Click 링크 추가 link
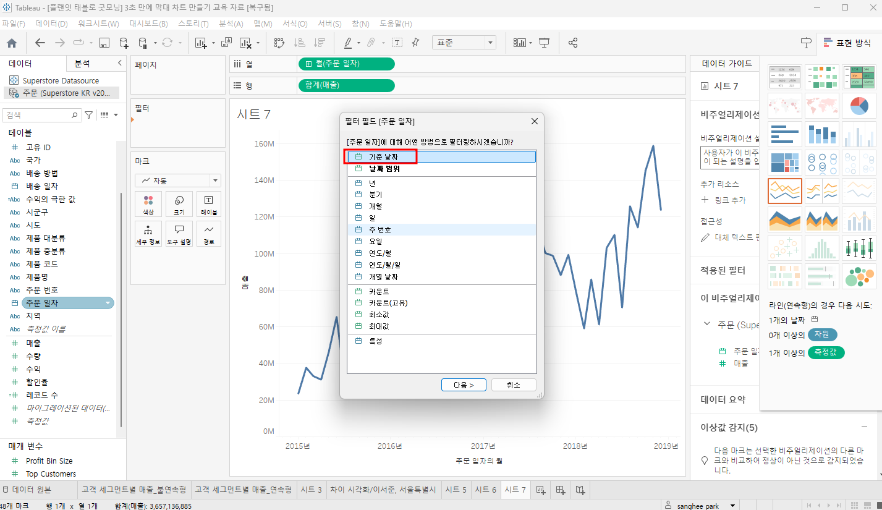882x510 pixels. pyautogui.click(x=723, y=200)
